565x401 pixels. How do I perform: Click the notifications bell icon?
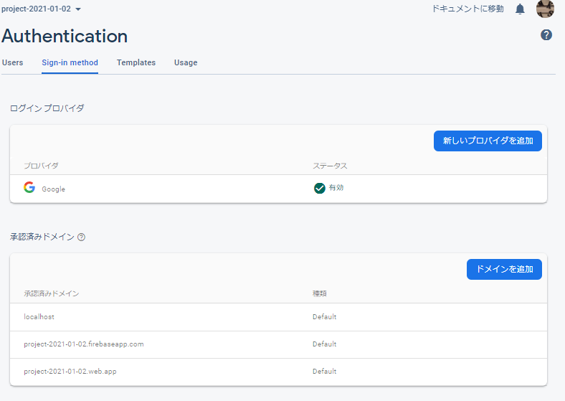click(520, 9)
